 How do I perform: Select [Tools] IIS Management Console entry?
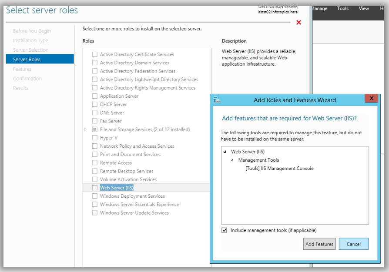[279, 169]
